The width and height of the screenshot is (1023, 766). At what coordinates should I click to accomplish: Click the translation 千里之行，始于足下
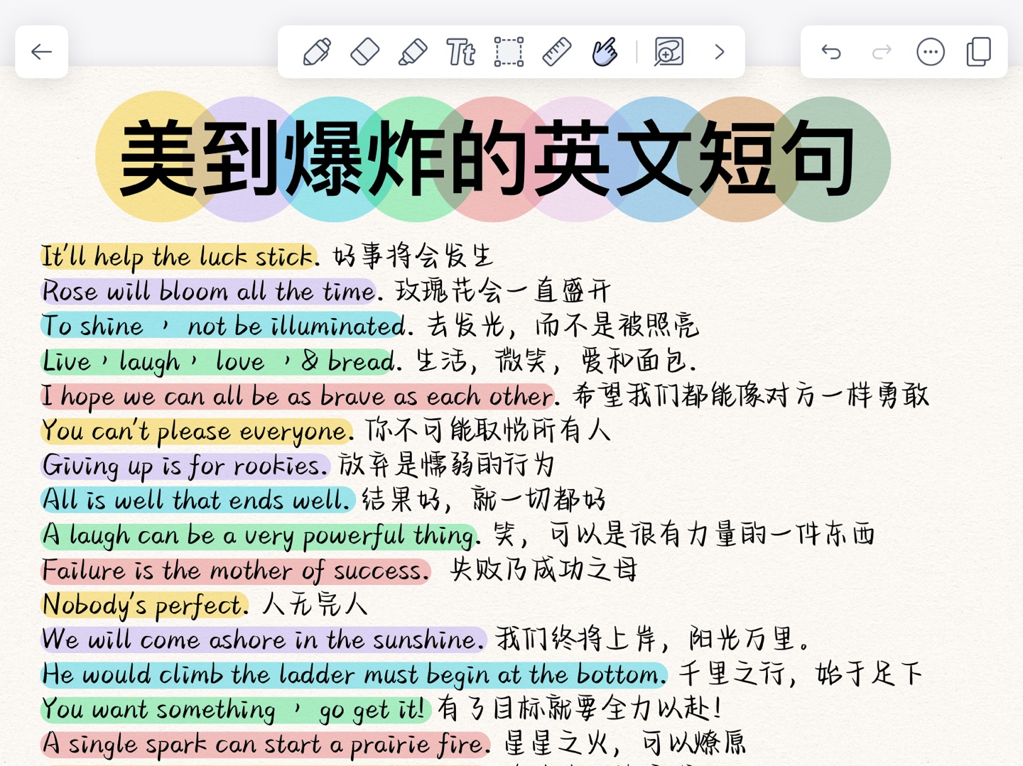(801, 673)
